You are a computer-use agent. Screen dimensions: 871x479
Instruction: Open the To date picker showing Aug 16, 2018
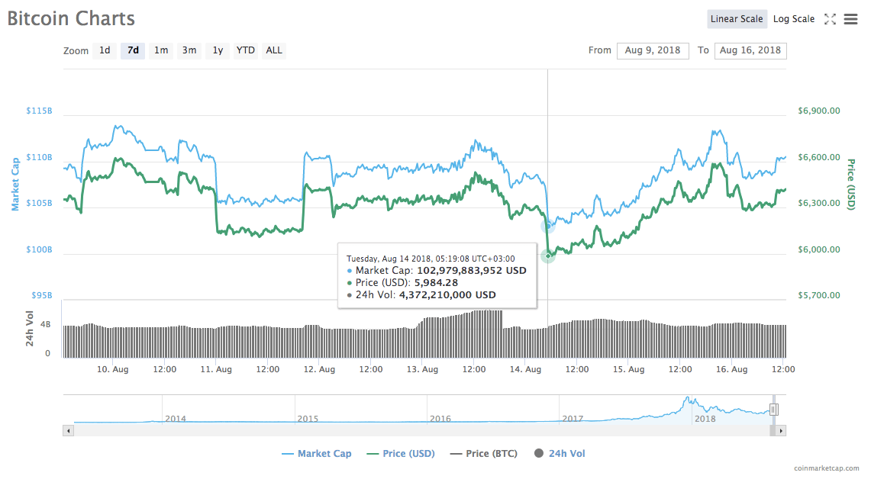[750, 50]
